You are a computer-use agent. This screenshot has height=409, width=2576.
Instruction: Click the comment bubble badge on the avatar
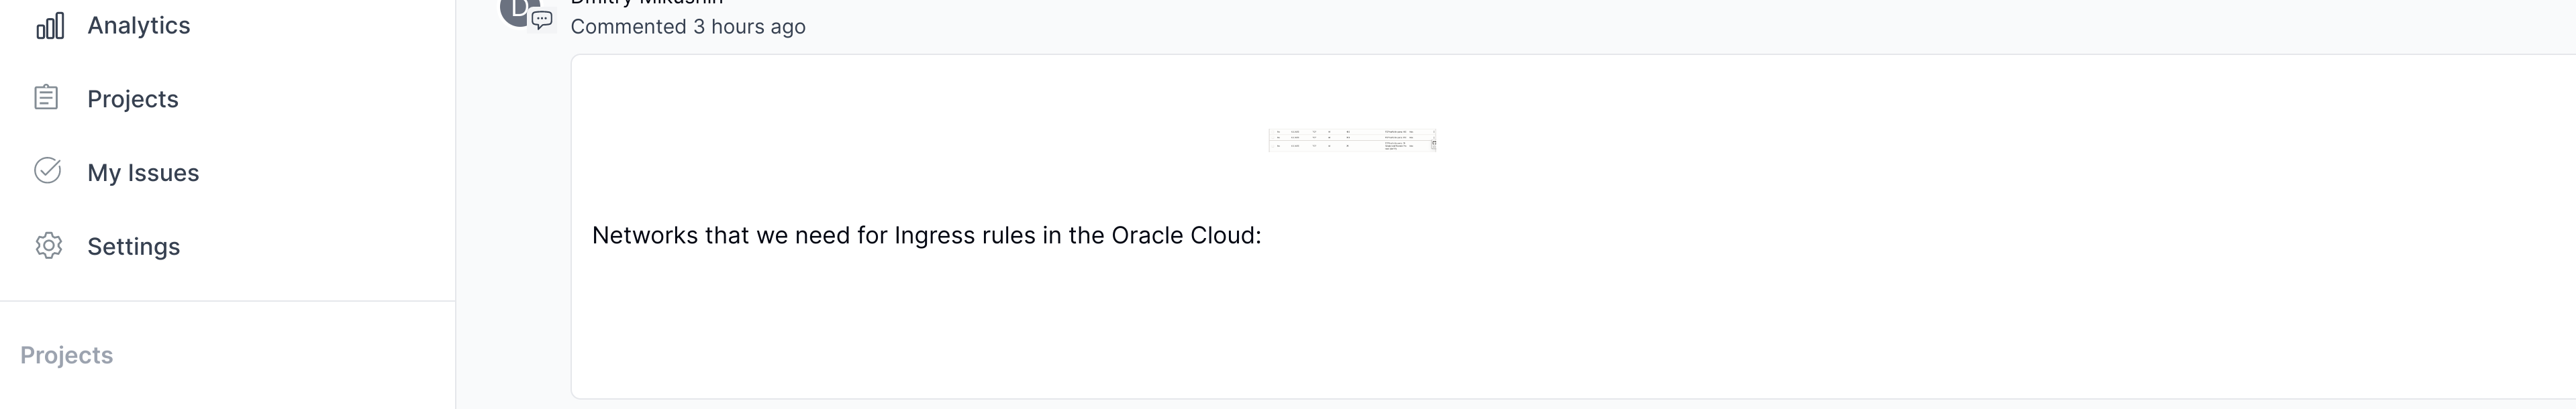pos(541,21)
